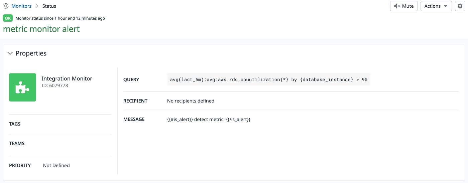Click the Not Defined priority value
The height and width of the screenshot is (183, 468).
tap(56, 165)
